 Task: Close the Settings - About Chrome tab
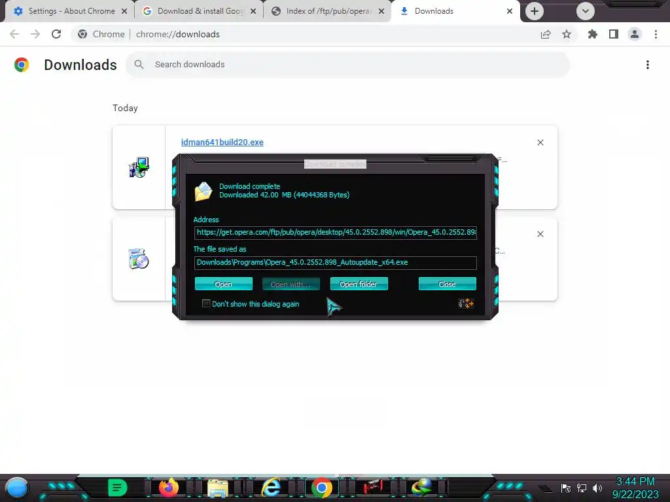pos(124,11)
